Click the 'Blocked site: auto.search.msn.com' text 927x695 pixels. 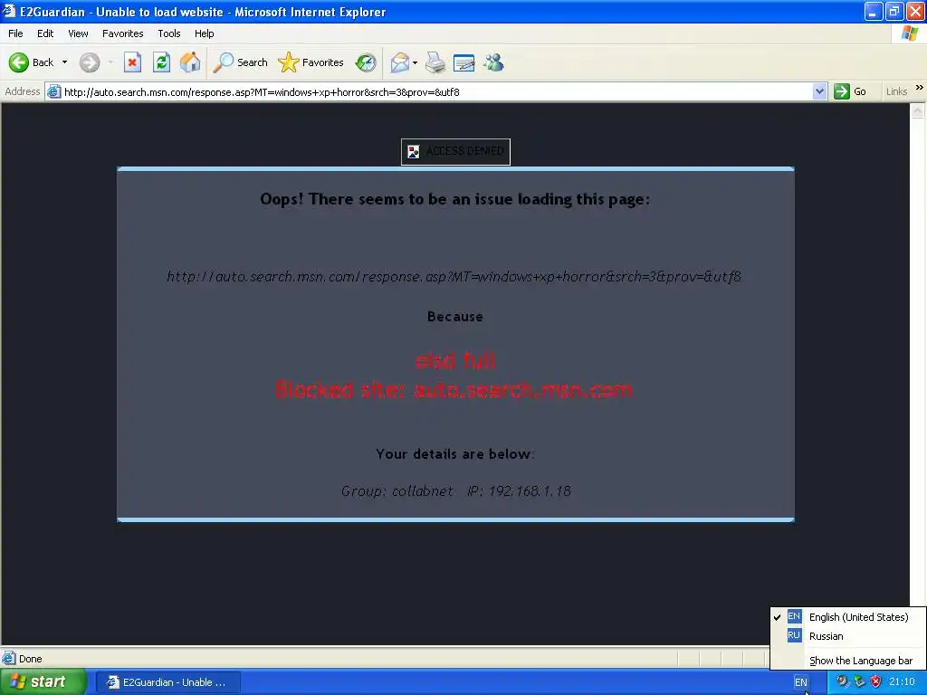coord(454,389)
